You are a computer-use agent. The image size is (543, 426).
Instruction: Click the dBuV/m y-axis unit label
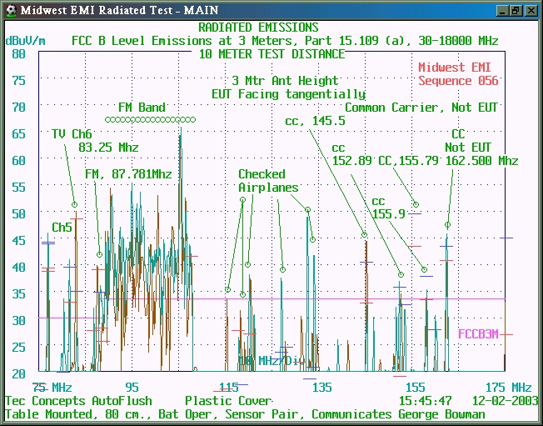(25, 40)
